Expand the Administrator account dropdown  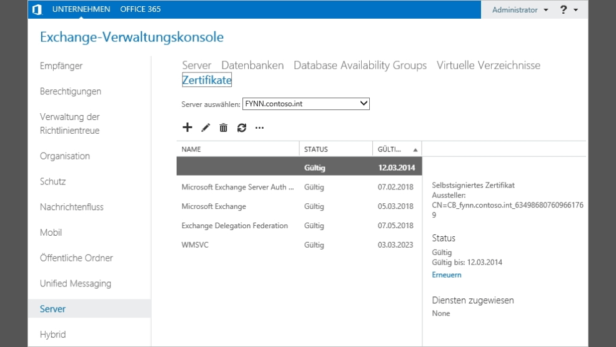[x=519, y=10]
